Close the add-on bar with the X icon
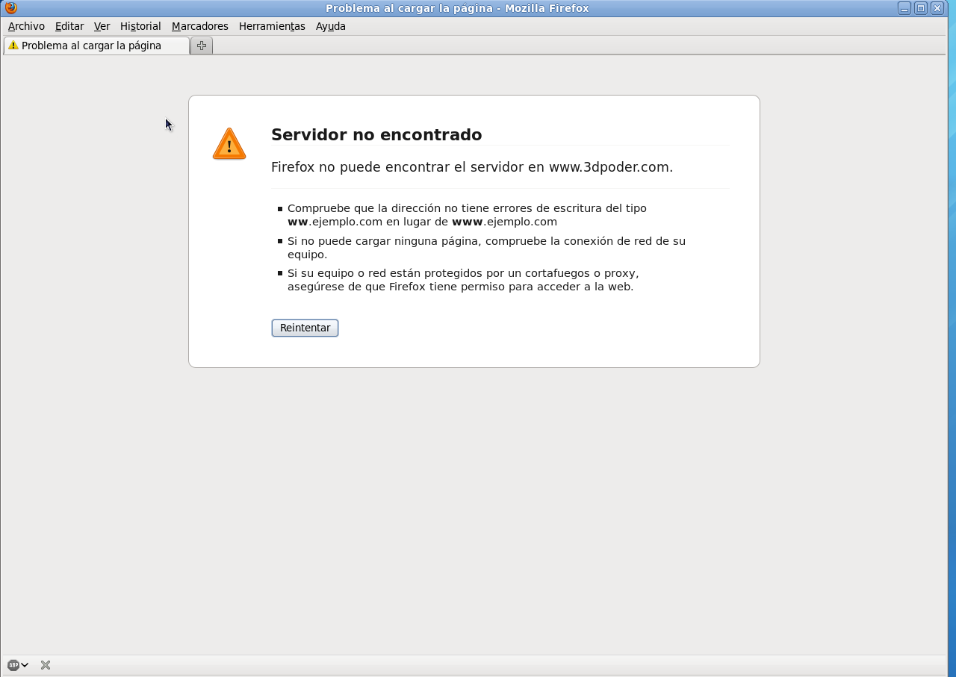The width and height of the screenshot is (956, 677). [x=46, y=665]
